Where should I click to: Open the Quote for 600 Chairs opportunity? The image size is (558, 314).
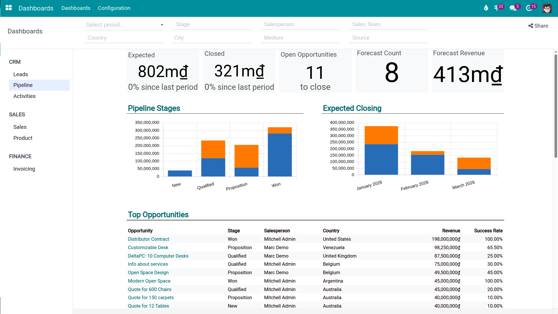point(150,289)
